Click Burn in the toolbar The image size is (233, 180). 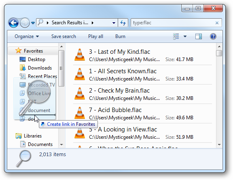pos(120,36)
